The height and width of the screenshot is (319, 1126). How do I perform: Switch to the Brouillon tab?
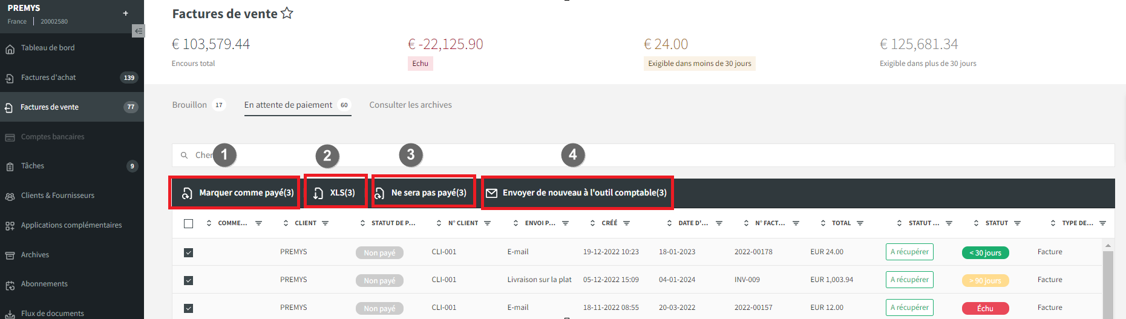click(x=189, y=105)
